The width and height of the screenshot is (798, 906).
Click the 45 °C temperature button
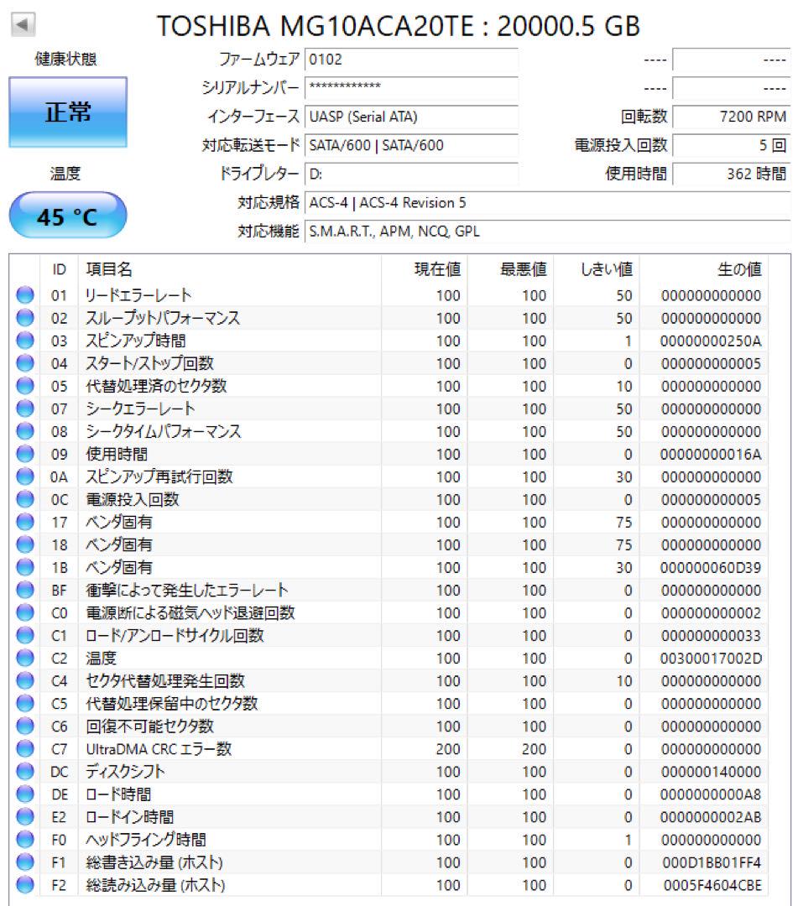click(x=68, y=216)
